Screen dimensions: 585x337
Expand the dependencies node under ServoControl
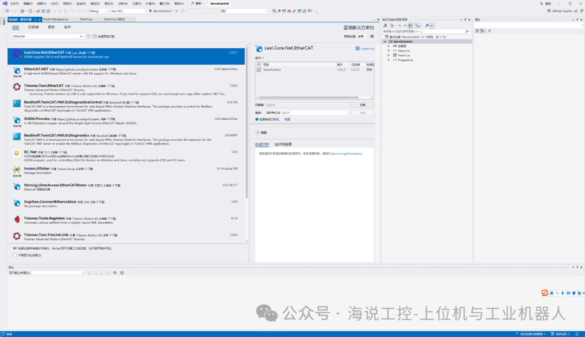[388, 46]
